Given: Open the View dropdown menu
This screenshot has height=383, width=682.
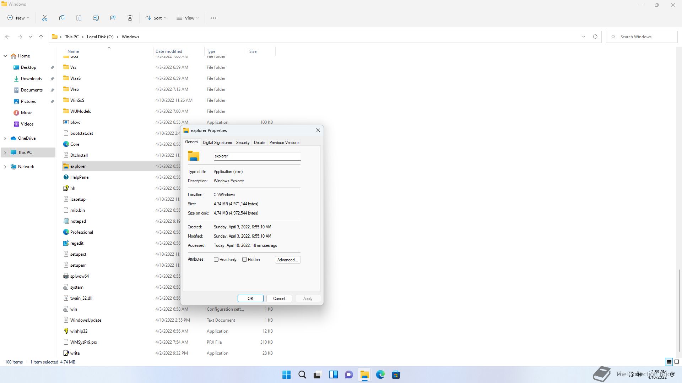Looking at the screenshot, I should 188,18.
